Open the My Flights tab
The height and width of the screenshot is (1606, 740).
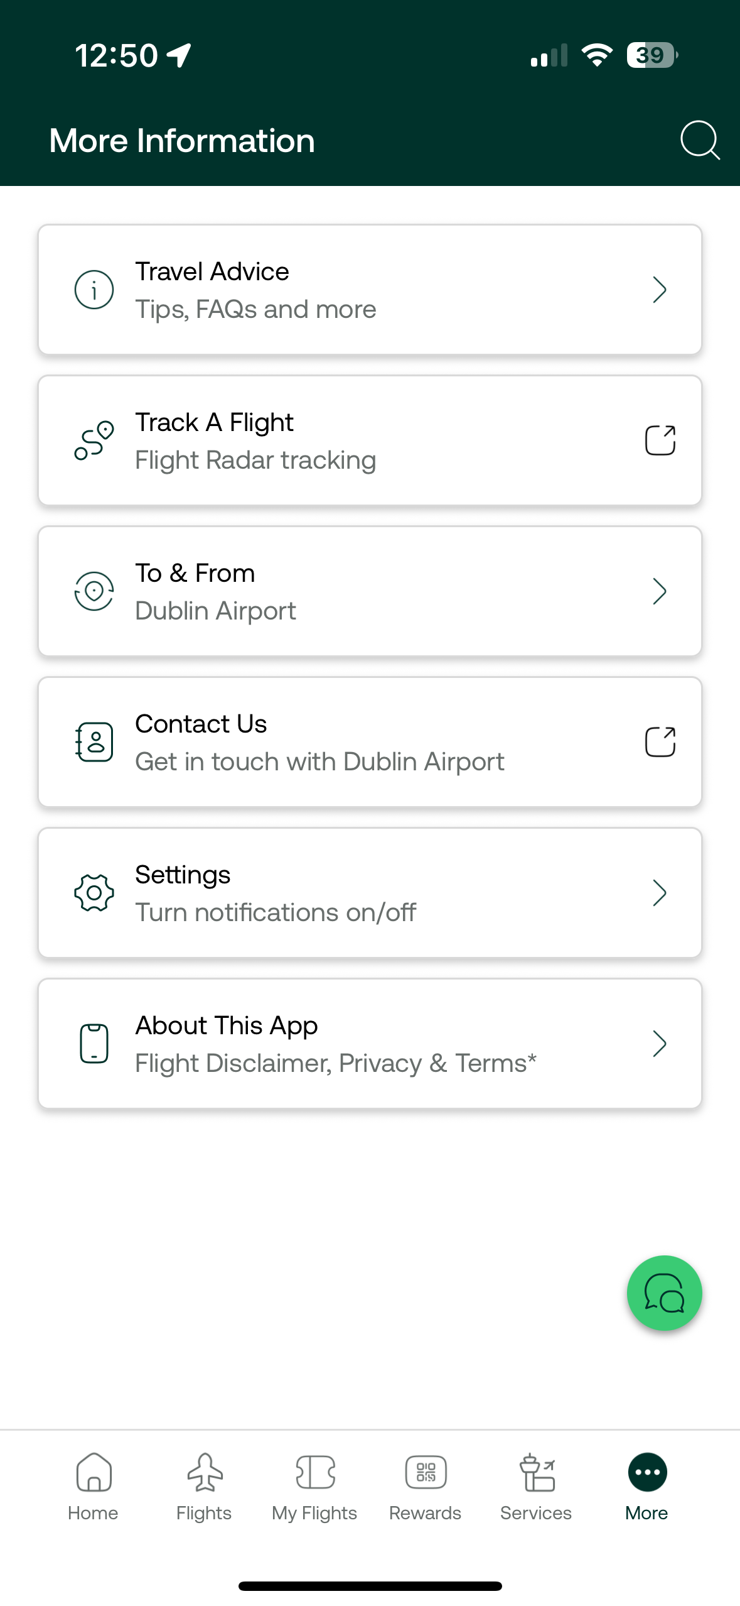314,1487
